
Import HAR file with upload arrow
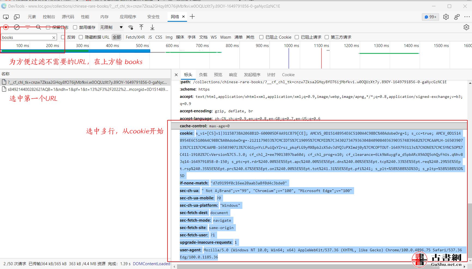click(x=141, y=27)
